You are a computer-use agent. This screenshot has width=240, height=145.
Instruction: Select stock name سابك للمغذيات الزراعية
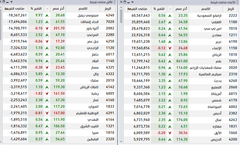click(x=205, y=68)
